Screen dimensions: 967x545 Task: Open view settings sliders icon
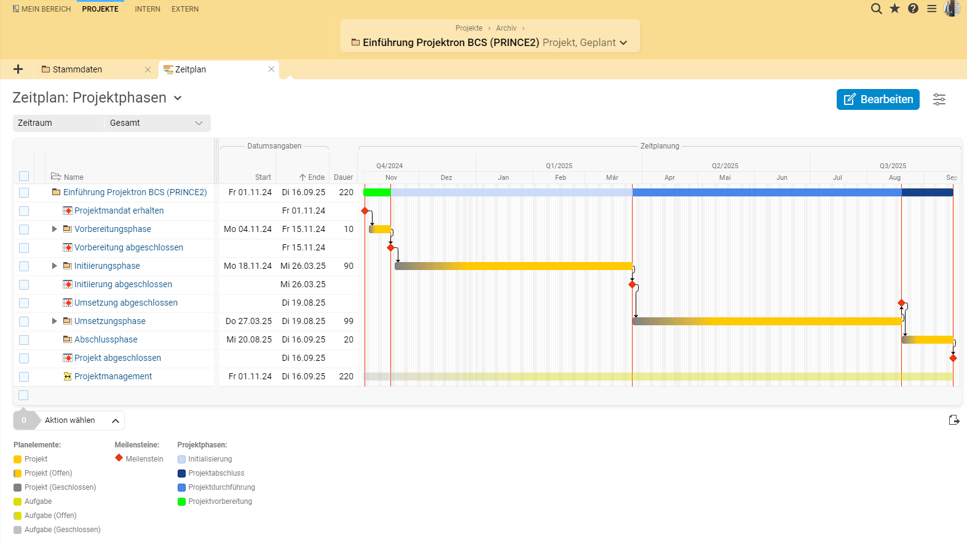(x=939, y=99)
